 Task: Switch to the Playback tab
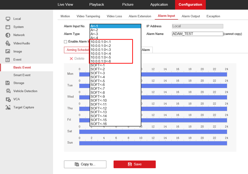(96, 5)
